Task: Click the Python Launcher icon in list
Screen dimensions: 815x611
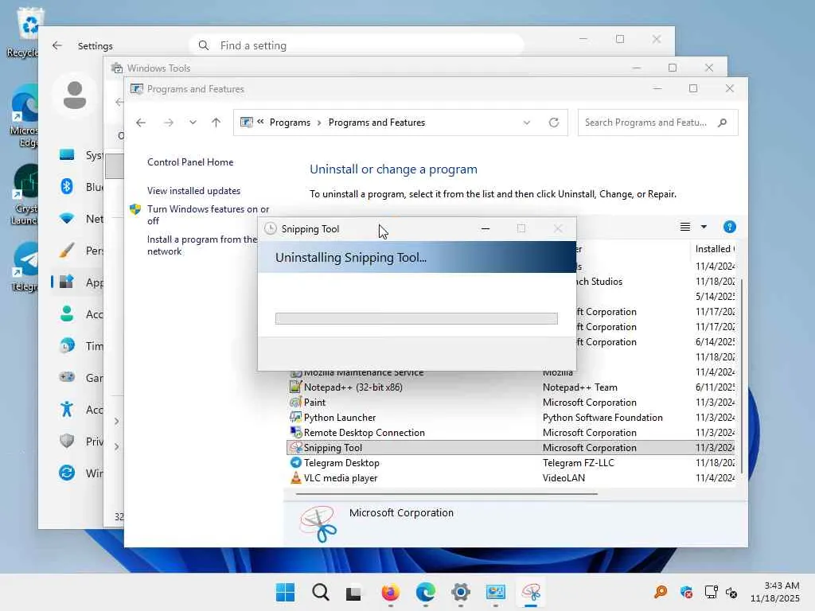Action: (296, 417)
